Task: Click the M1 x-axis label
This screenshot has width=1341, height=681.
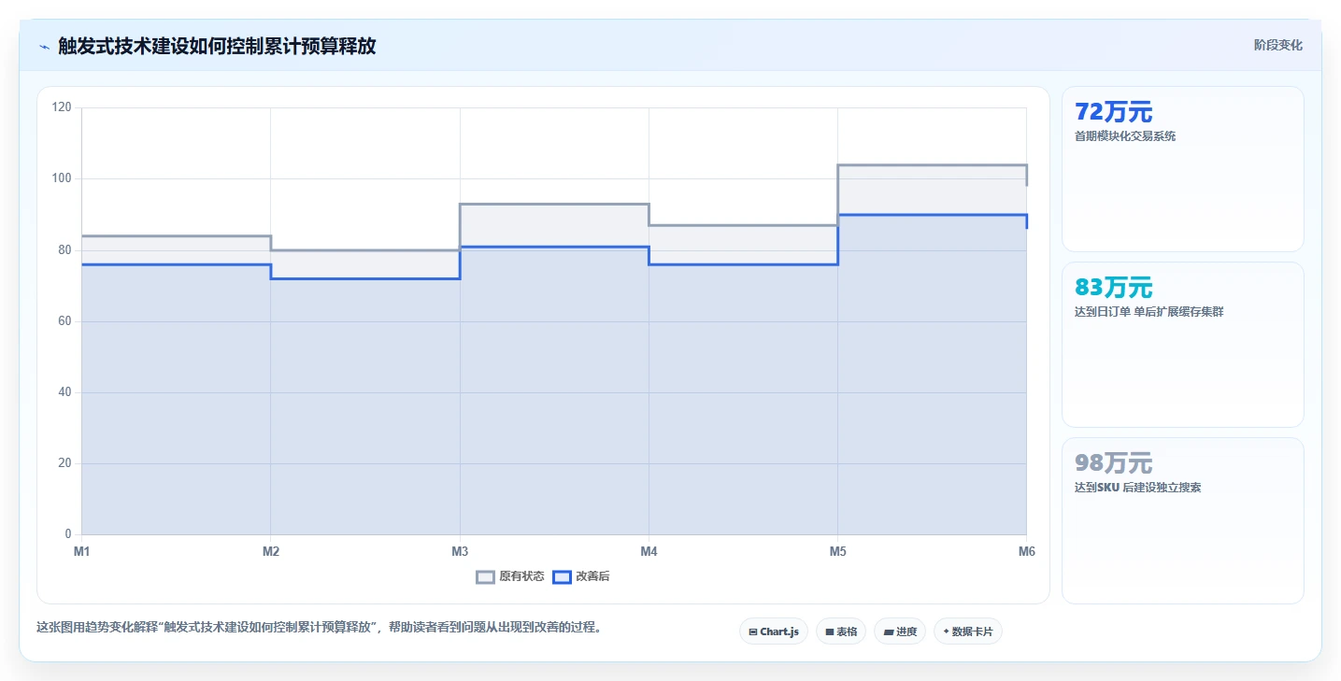Action: click(82, 552)
